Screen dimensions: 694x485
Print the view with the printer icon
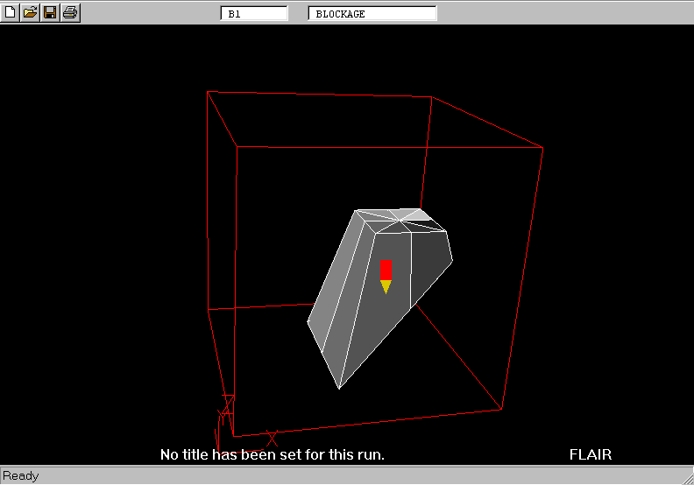click(70, 12)
